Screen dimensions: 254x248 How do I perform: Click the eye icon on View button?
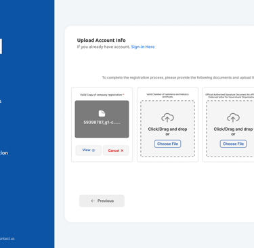93,150
